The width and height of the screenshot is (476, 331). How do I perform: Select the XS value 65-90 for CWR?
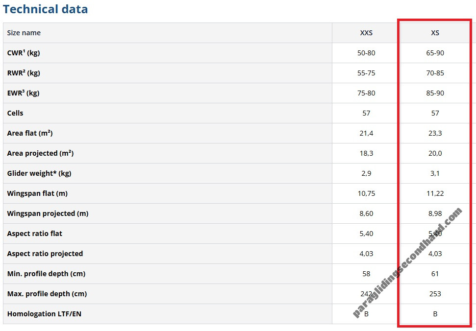point(435,53)
